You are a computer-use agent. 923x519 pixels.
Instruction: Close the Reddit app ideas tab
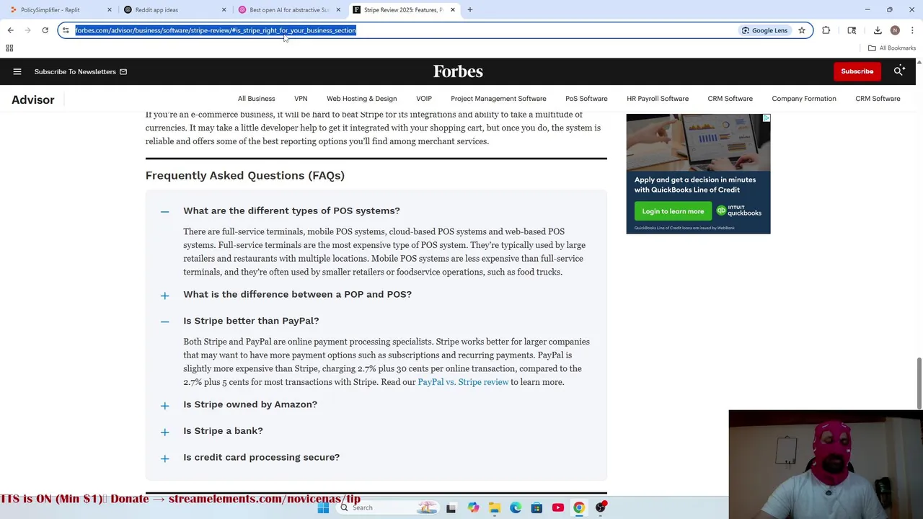coord(224,10)
